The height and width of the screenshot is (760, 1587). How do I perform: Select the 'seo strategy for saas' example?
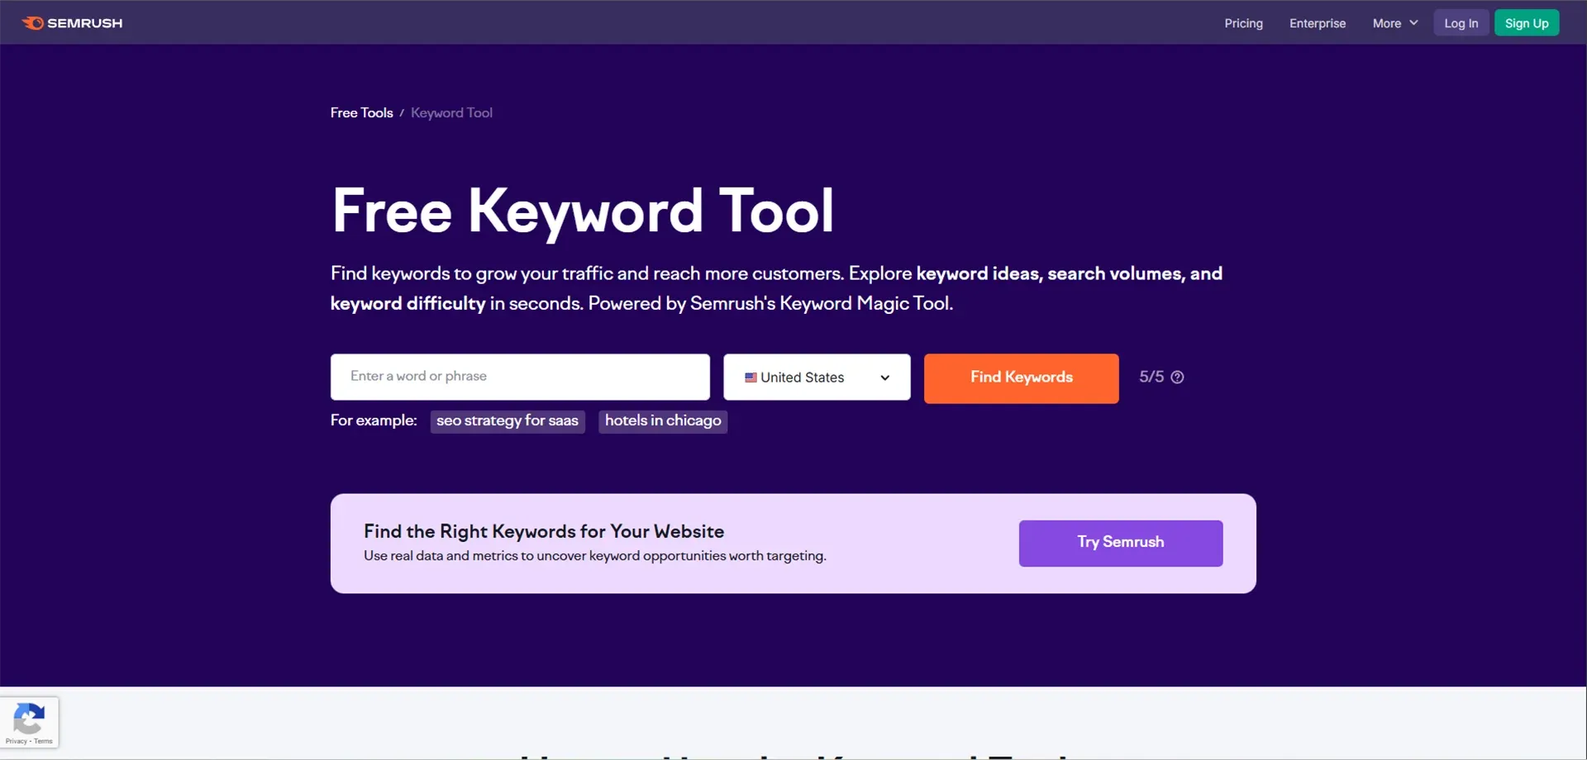[508, 421]
